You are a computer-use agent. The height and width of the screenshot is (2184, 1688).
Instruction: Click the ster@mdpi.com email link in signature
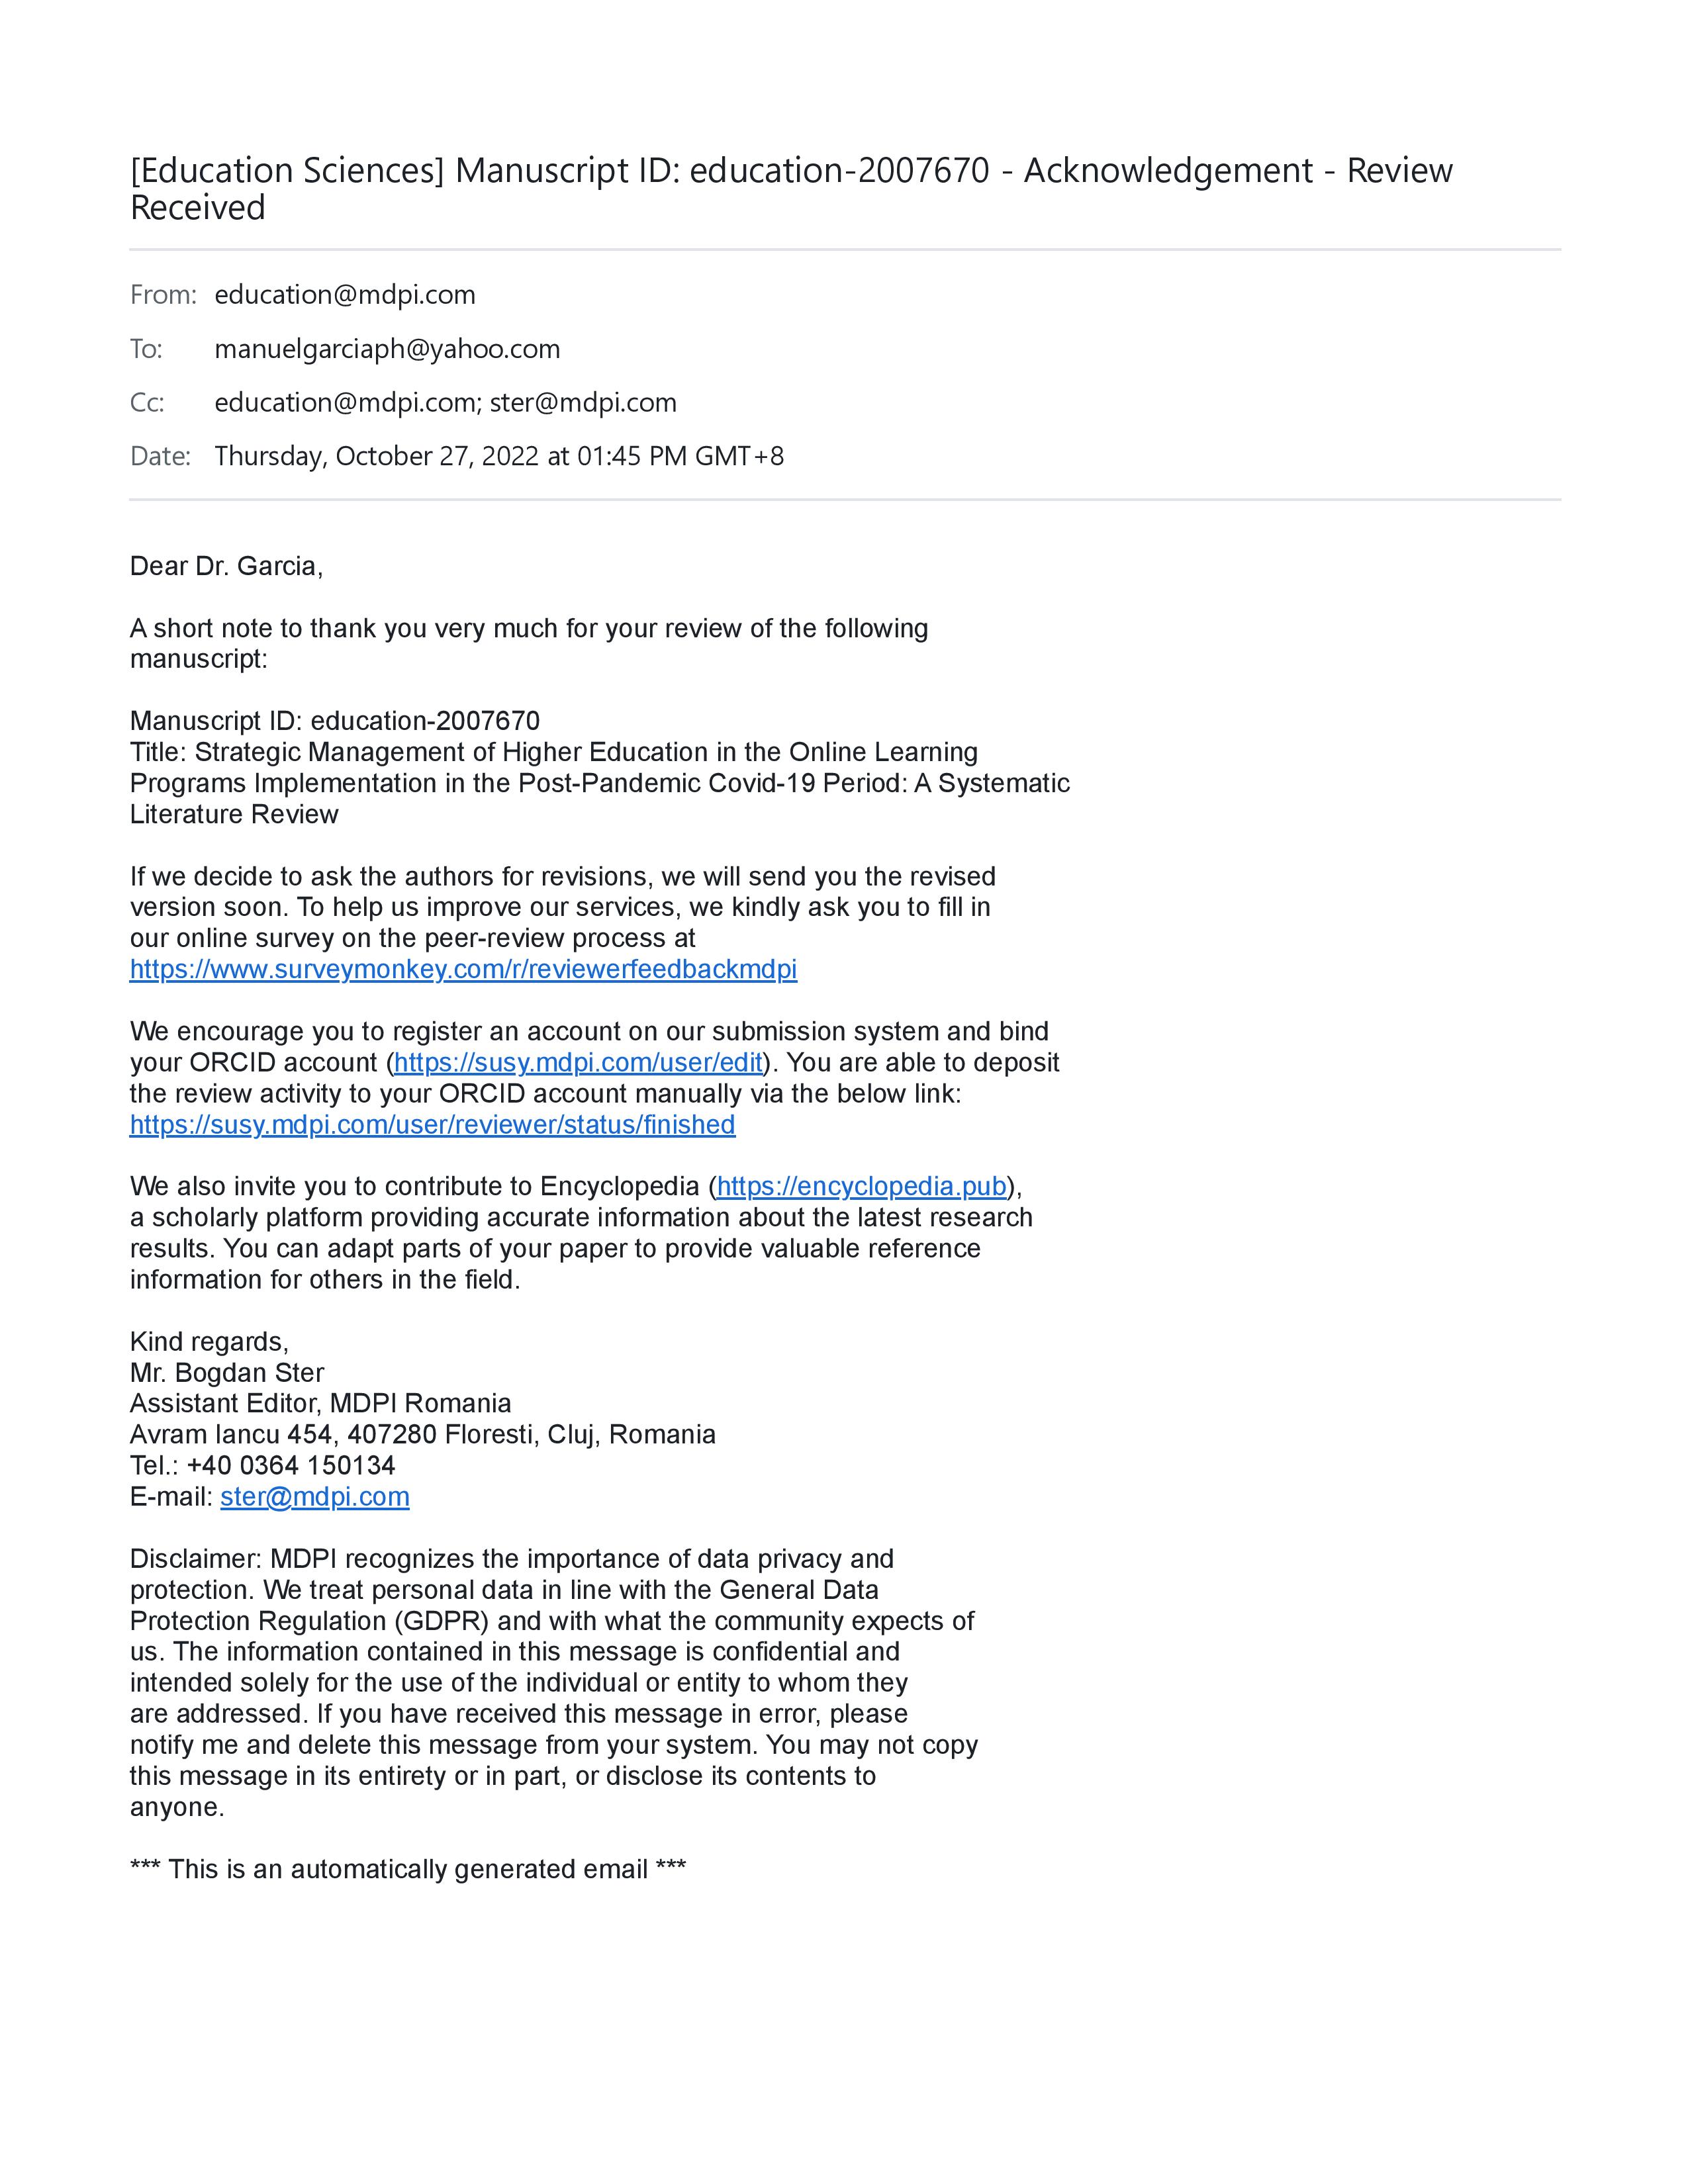pyautogui.click(x=315, y=1496)
